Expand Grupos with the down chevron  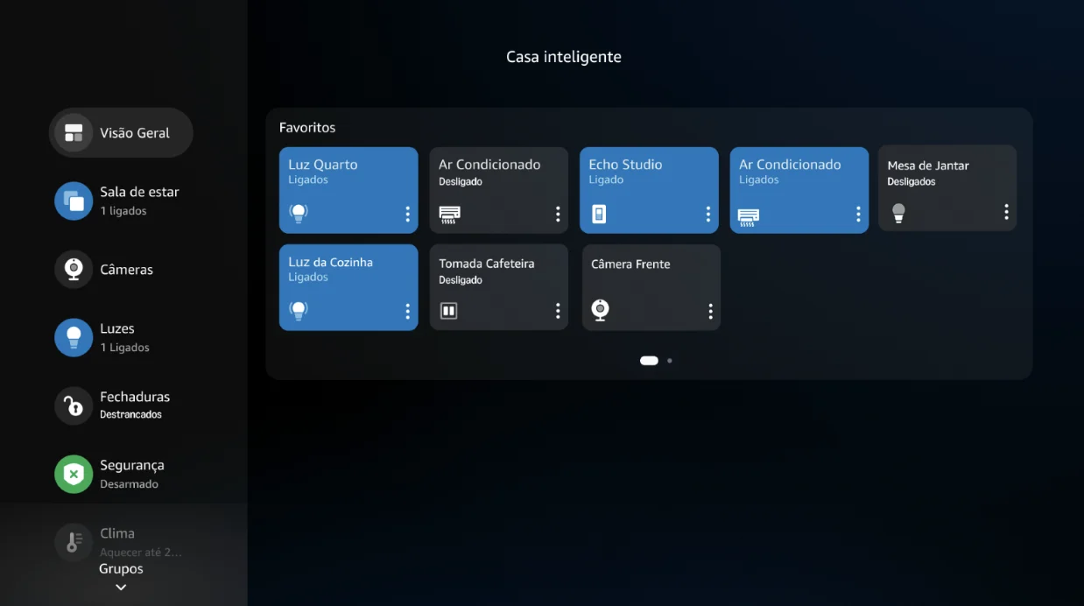point(121,588)
